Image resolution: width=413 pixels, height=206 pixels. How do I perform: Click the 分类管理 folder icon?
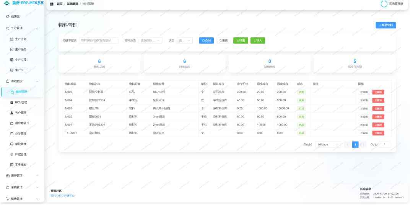pos(11,134)
